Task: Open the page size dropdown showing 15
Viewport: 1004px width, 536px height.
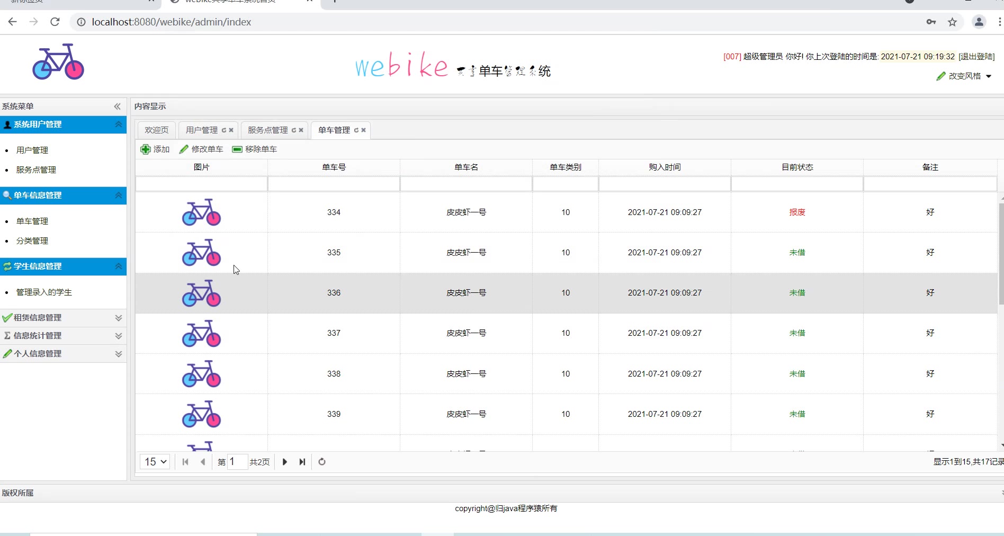Action: point(155,462)
